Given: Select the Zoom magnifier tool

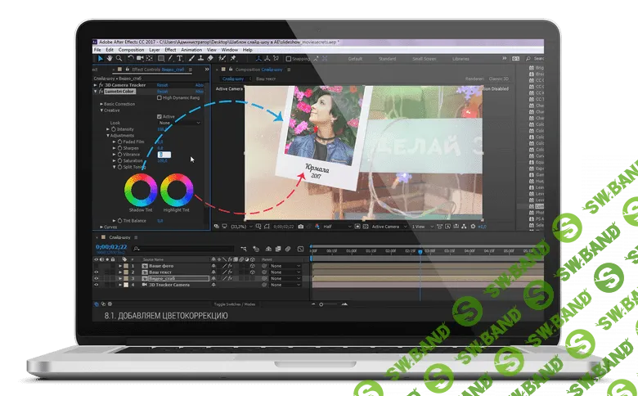Looking at the screenshot, I should click(119, 59).
